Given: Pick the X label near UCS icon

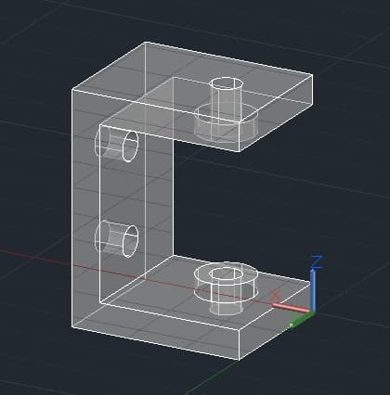Looking at the screenshot, I should [x=274, y=296].
